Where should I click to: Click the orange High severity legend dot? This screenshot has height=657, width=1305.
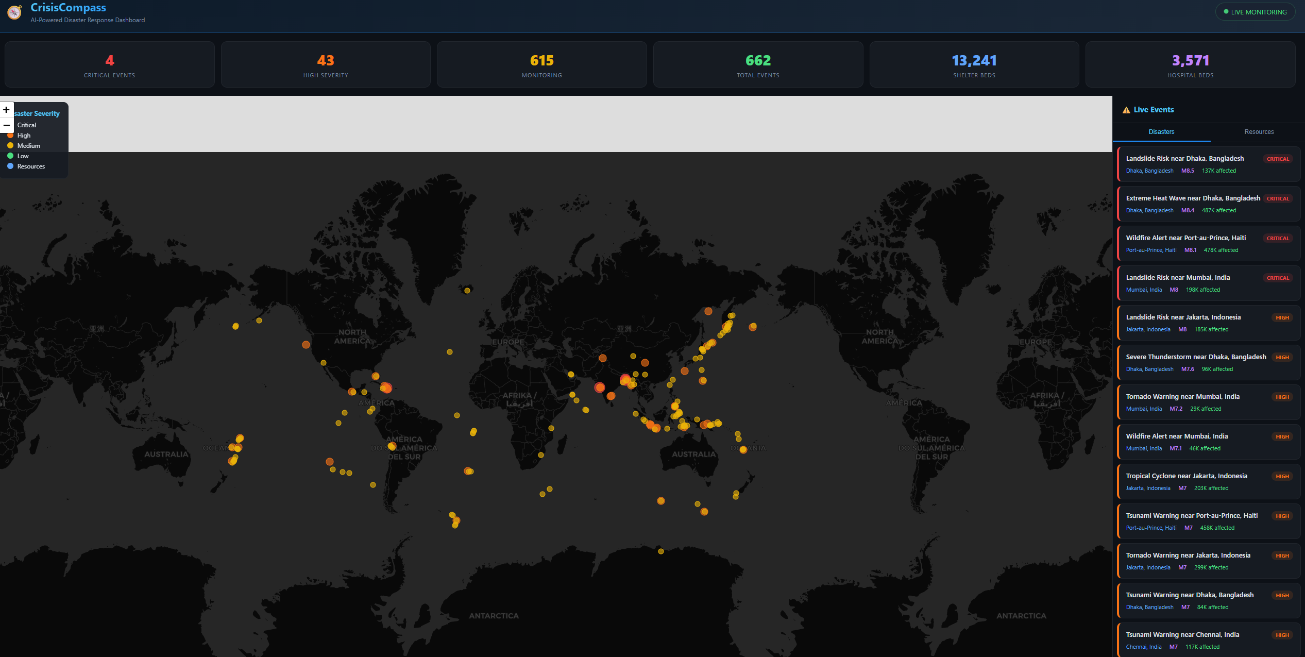click(x=10, y=136)
